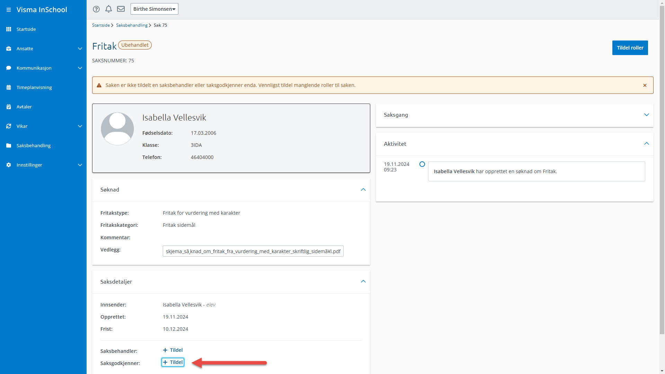Open the help question mark icon

pyautogui.click(x=96, y=9)
